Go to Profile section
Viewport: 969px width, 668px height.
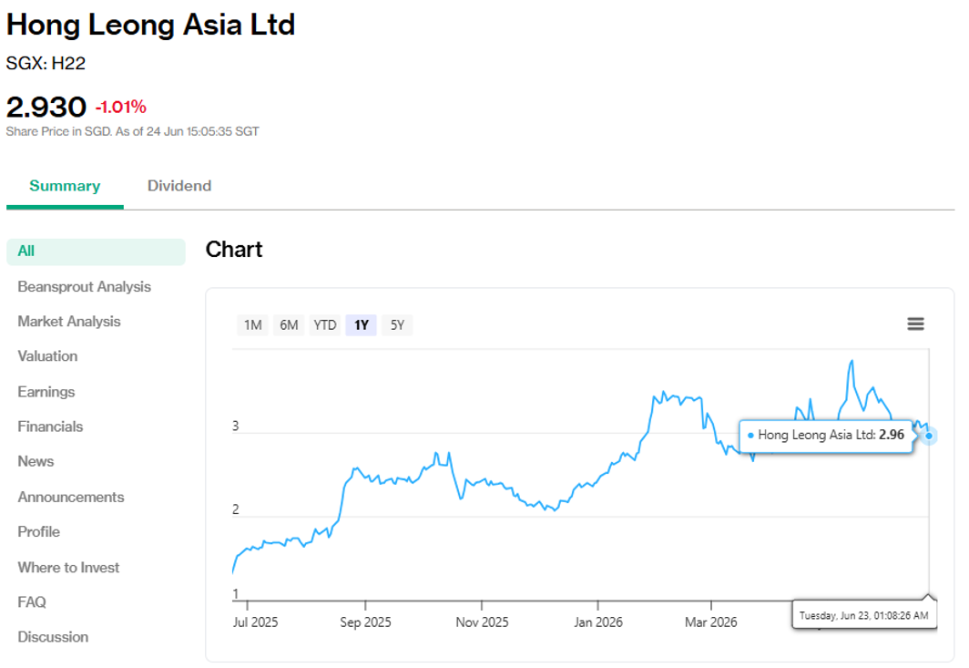39,532
